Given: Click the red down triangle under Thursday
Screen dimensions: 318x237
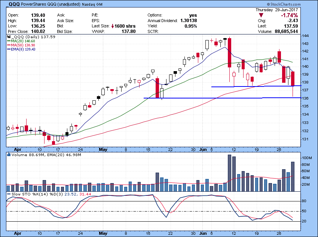Looking at the screenshot, I should pyautogui.click(x=261, y=15).
